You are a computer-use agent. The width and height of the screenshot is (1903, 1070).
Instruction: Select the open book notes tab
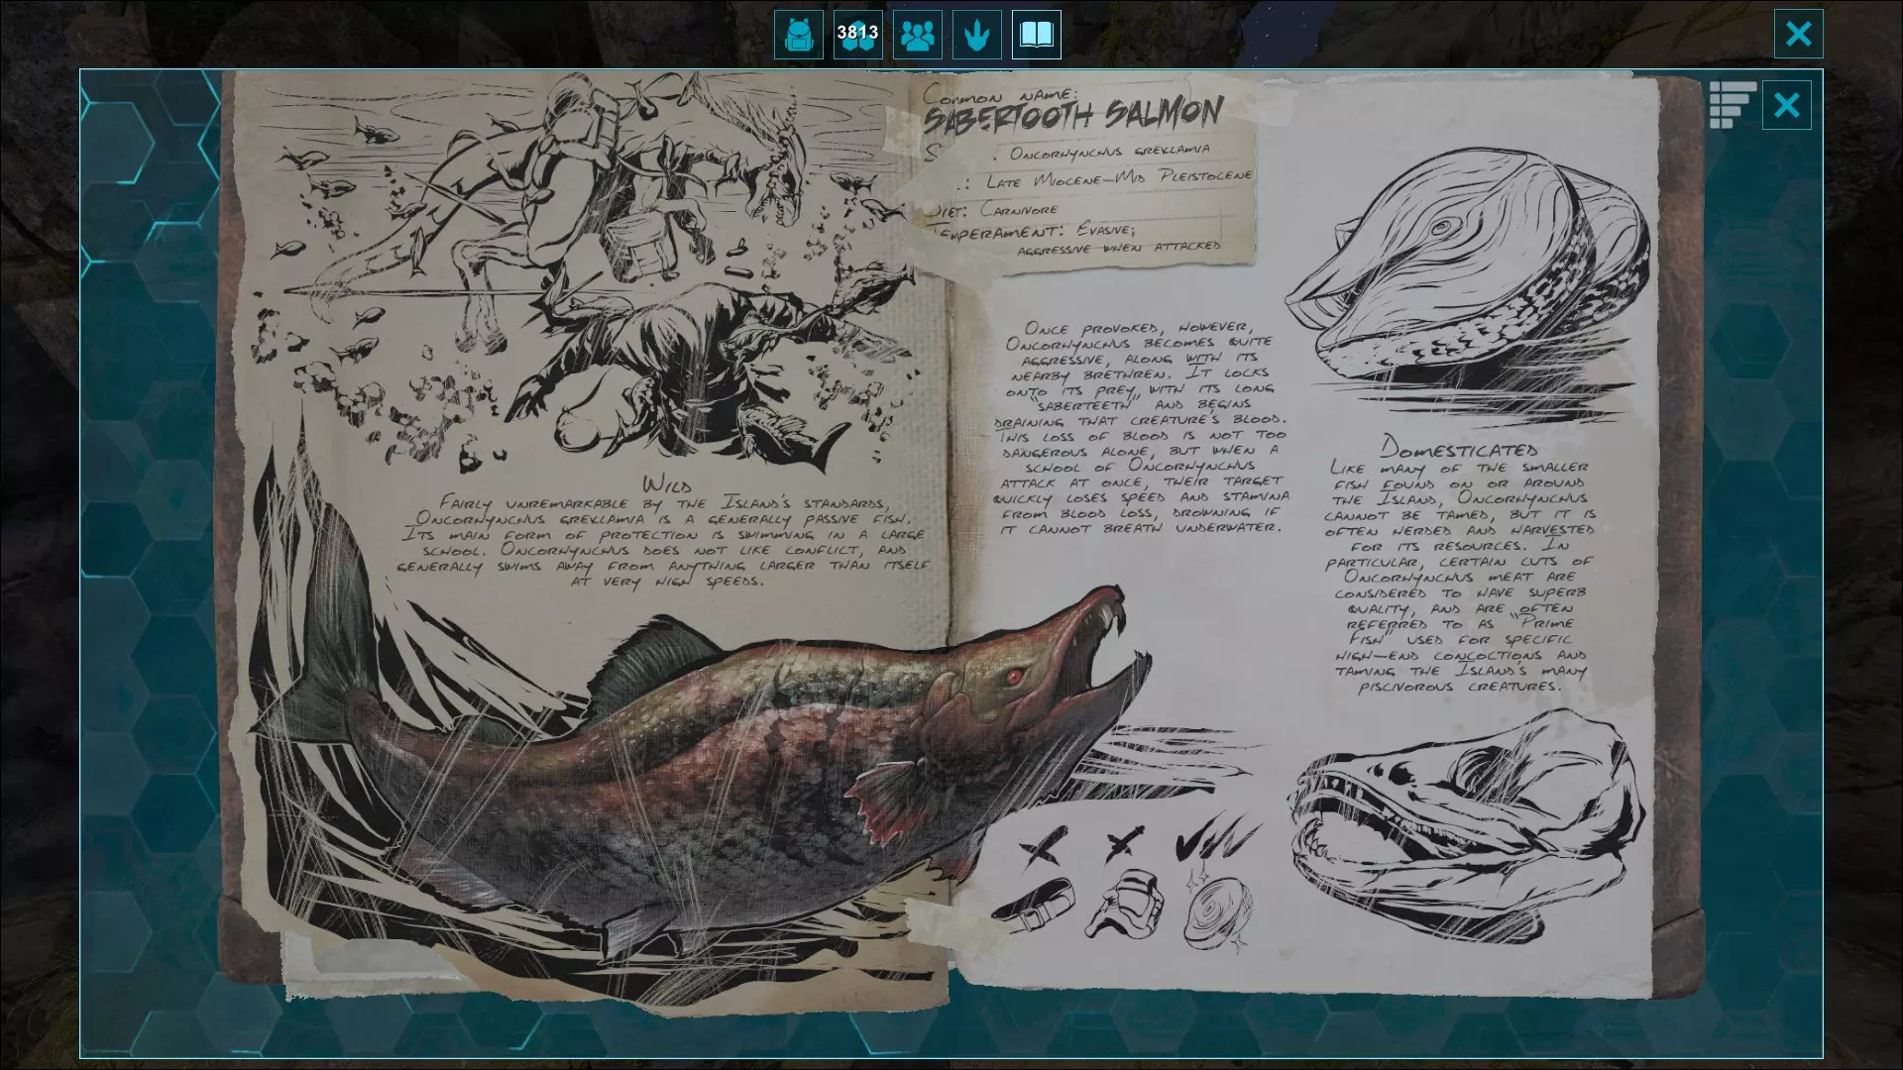(1036, 35)
